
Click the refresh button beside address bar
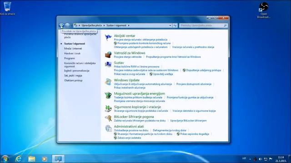[x=175, y=25]
